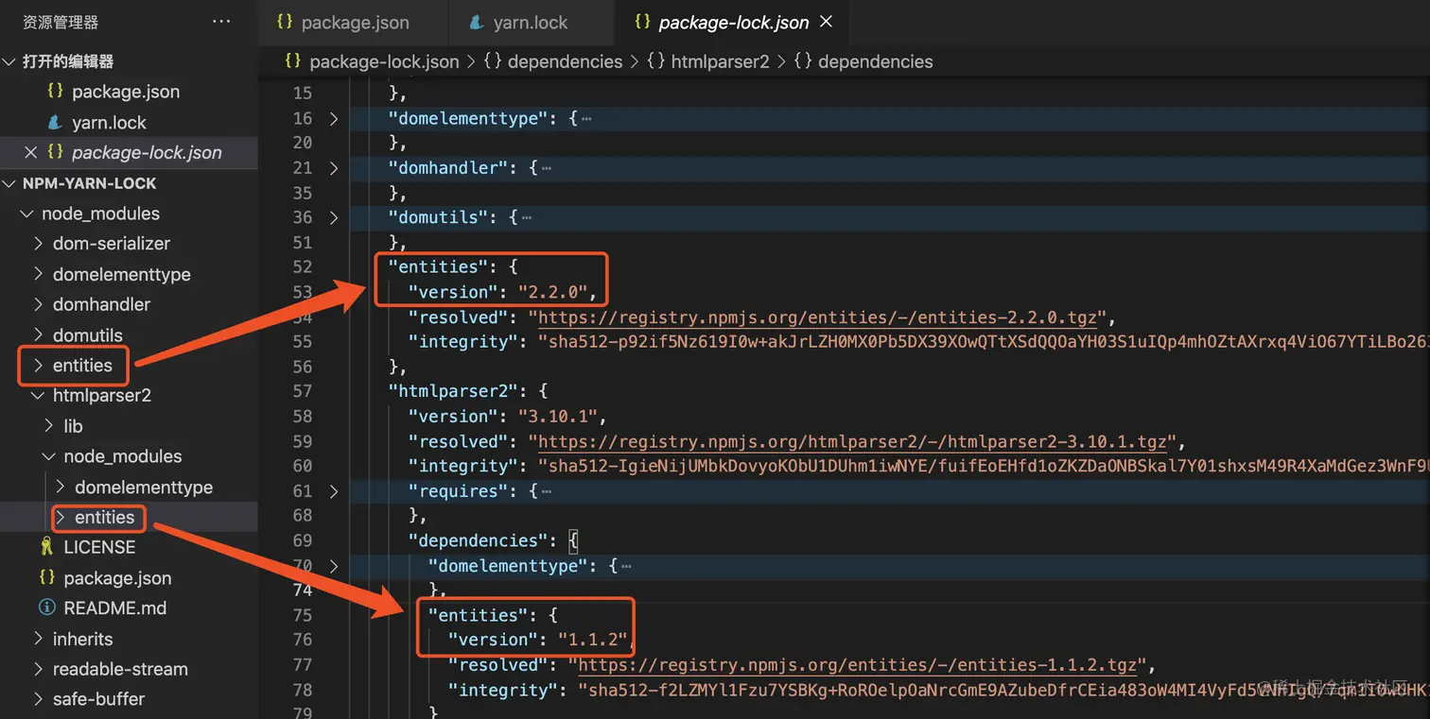Collapse the NPM-YARN-LOCK project section
Screen dimensions: 1430x719
point(9,183)
